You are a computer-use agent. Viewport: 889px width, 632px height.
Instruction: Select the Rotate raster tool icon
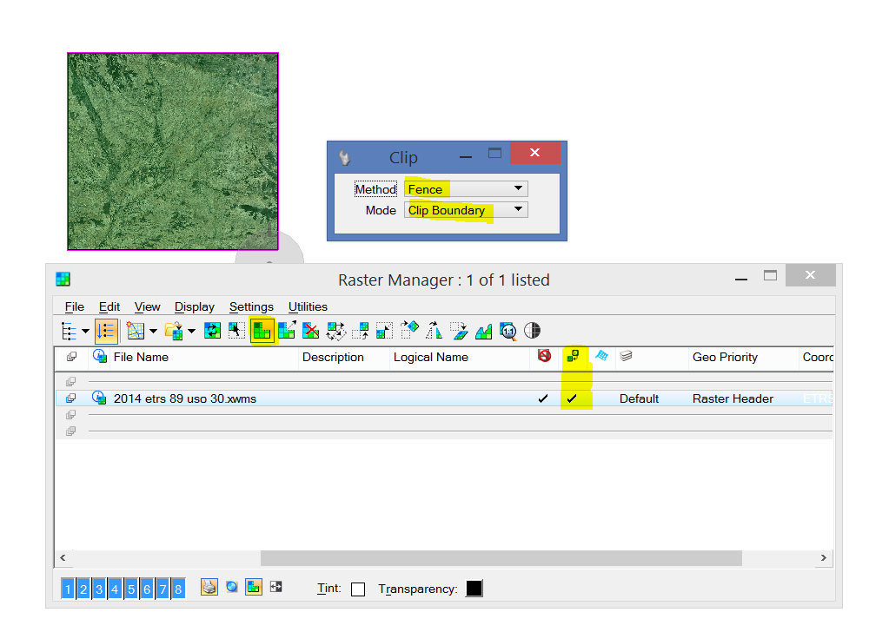(409, 330)
